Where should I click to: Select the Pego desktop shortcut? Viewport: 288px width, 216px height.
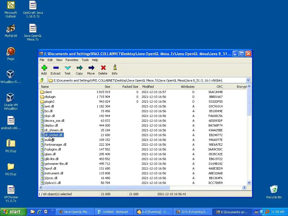click(x=11, y=54)
